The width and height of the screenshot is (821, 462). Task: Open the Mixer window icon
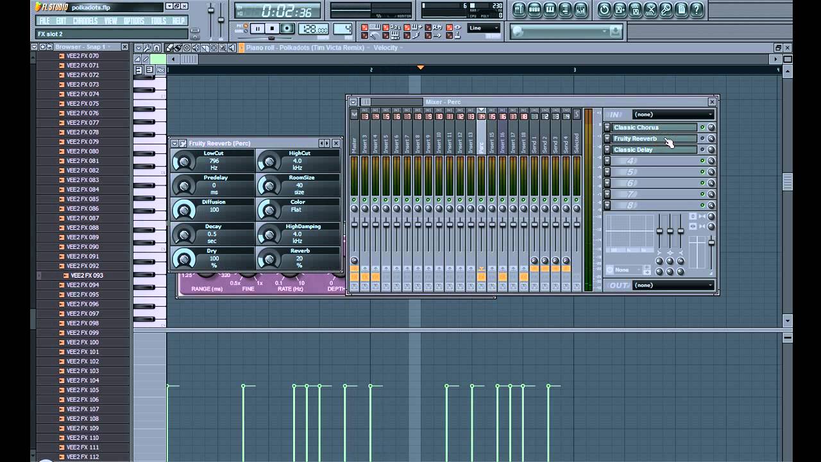tap(581, 10)
